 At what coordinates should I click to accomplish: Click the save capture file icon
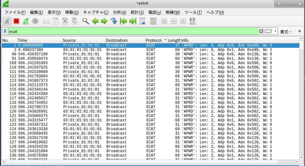[x=56, y=21]
